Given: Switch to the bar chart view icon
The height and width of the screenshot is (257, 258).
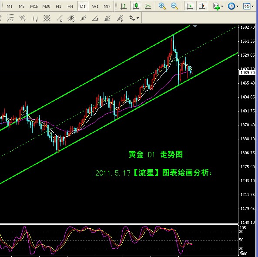Looking at the screenshot, I should 124,6.
